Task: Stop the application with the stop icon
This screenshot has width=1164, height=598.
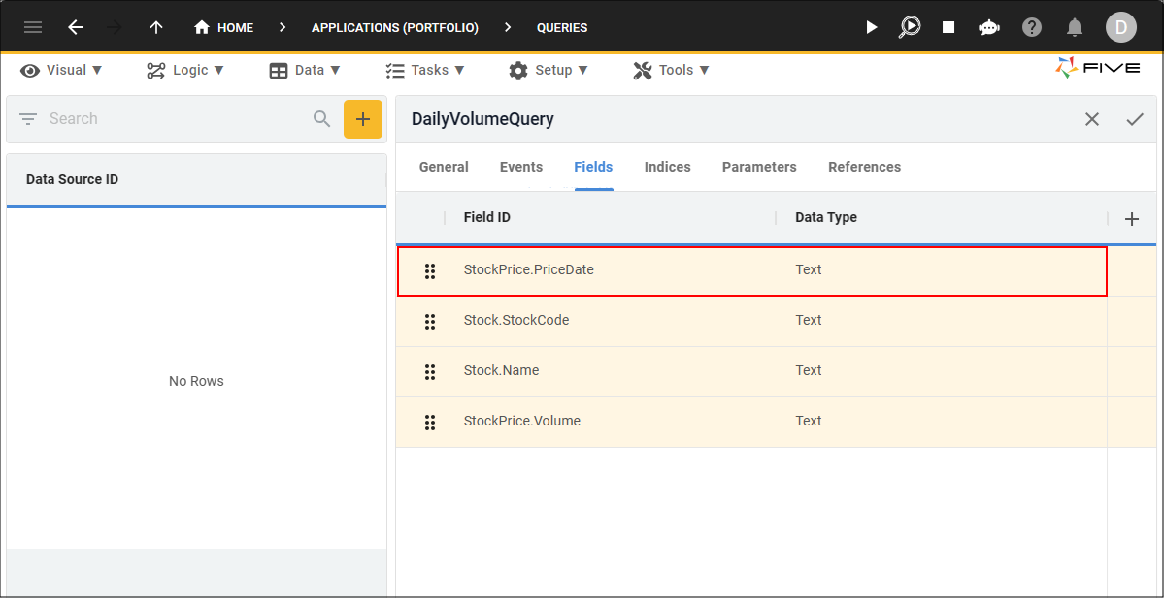Action: point(948,27)
